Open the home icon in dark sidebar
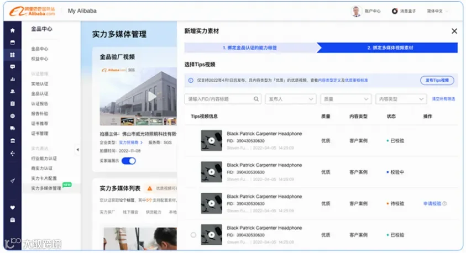This screenshot has width=466, height=253. 13,30
